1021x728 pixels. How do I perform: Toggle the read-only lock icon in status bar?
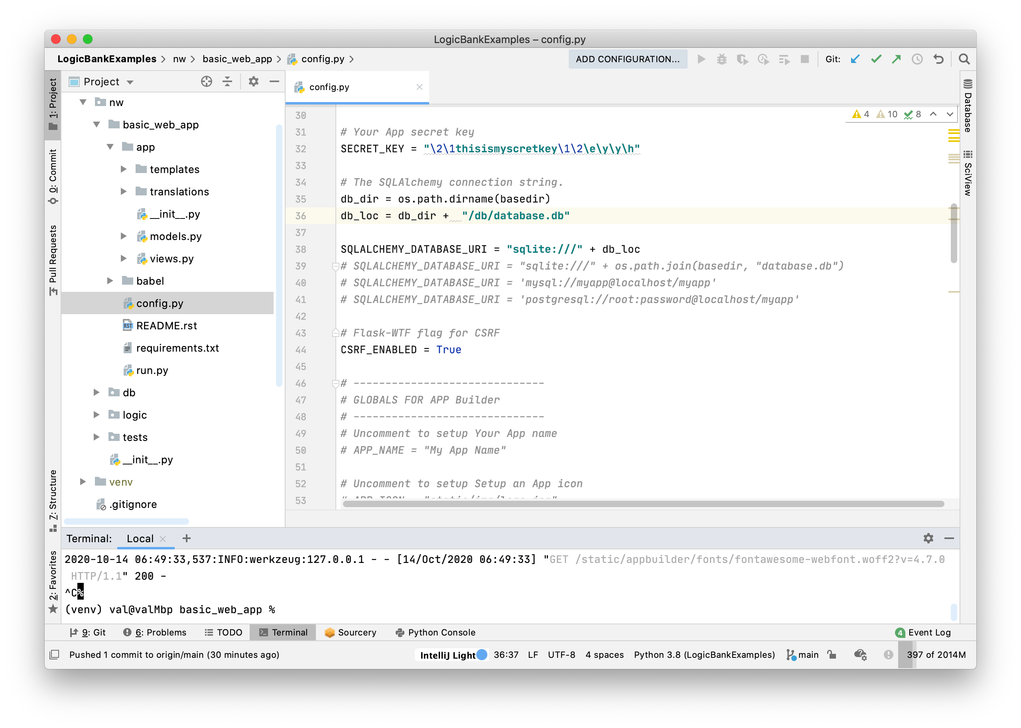832,655
